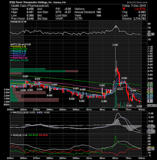This screenshot has width=157, height=160.
Task: Click the cyan EMA(20) legend entry
Action: tap(18, 51)
